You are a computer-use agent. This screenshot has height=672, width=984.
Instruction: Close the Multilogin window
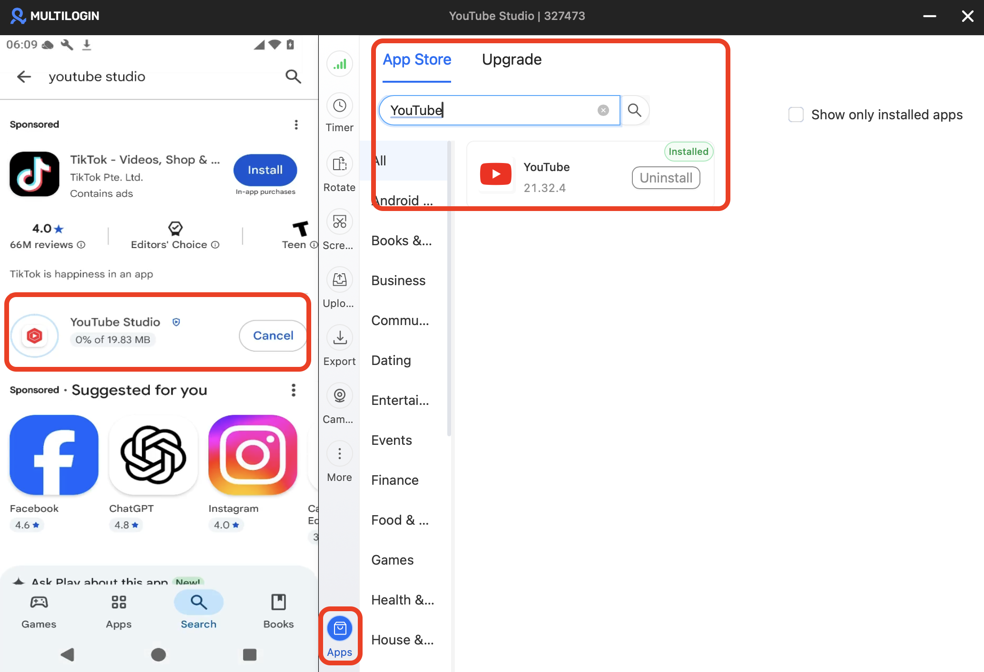pyautogui.click(x=967, y=16)
